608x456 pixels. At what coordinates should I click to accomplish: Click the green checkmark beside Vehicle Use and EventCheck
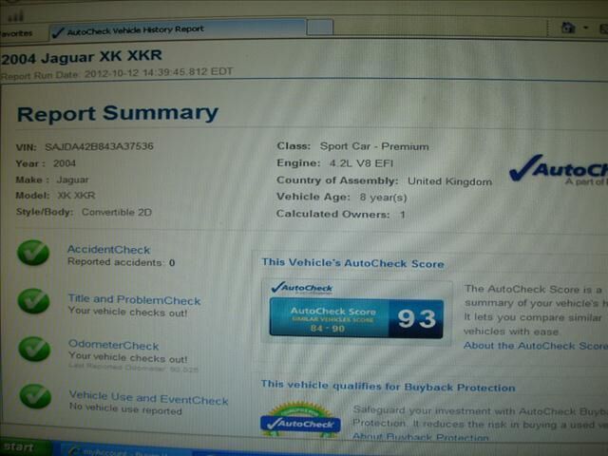34,396
